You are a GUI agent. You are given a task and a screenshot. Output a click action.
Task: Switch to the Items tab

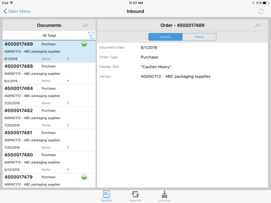199,37
